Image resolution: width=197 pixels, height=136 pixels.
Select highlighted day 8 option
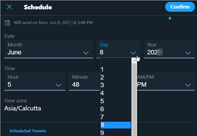point(116,125)
